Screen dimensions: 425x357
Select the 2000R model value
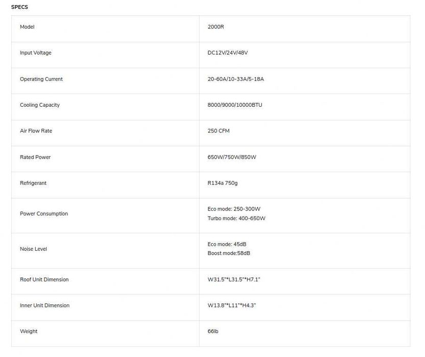pos(216,27)
